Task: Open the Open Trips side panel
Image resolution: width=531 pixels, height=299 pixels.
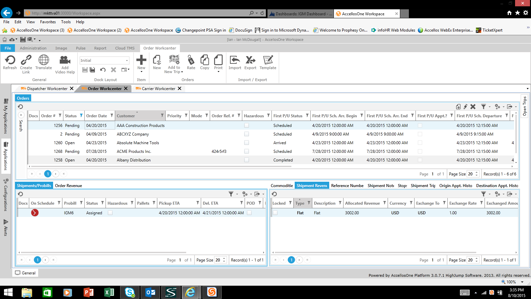Action: 525,106
